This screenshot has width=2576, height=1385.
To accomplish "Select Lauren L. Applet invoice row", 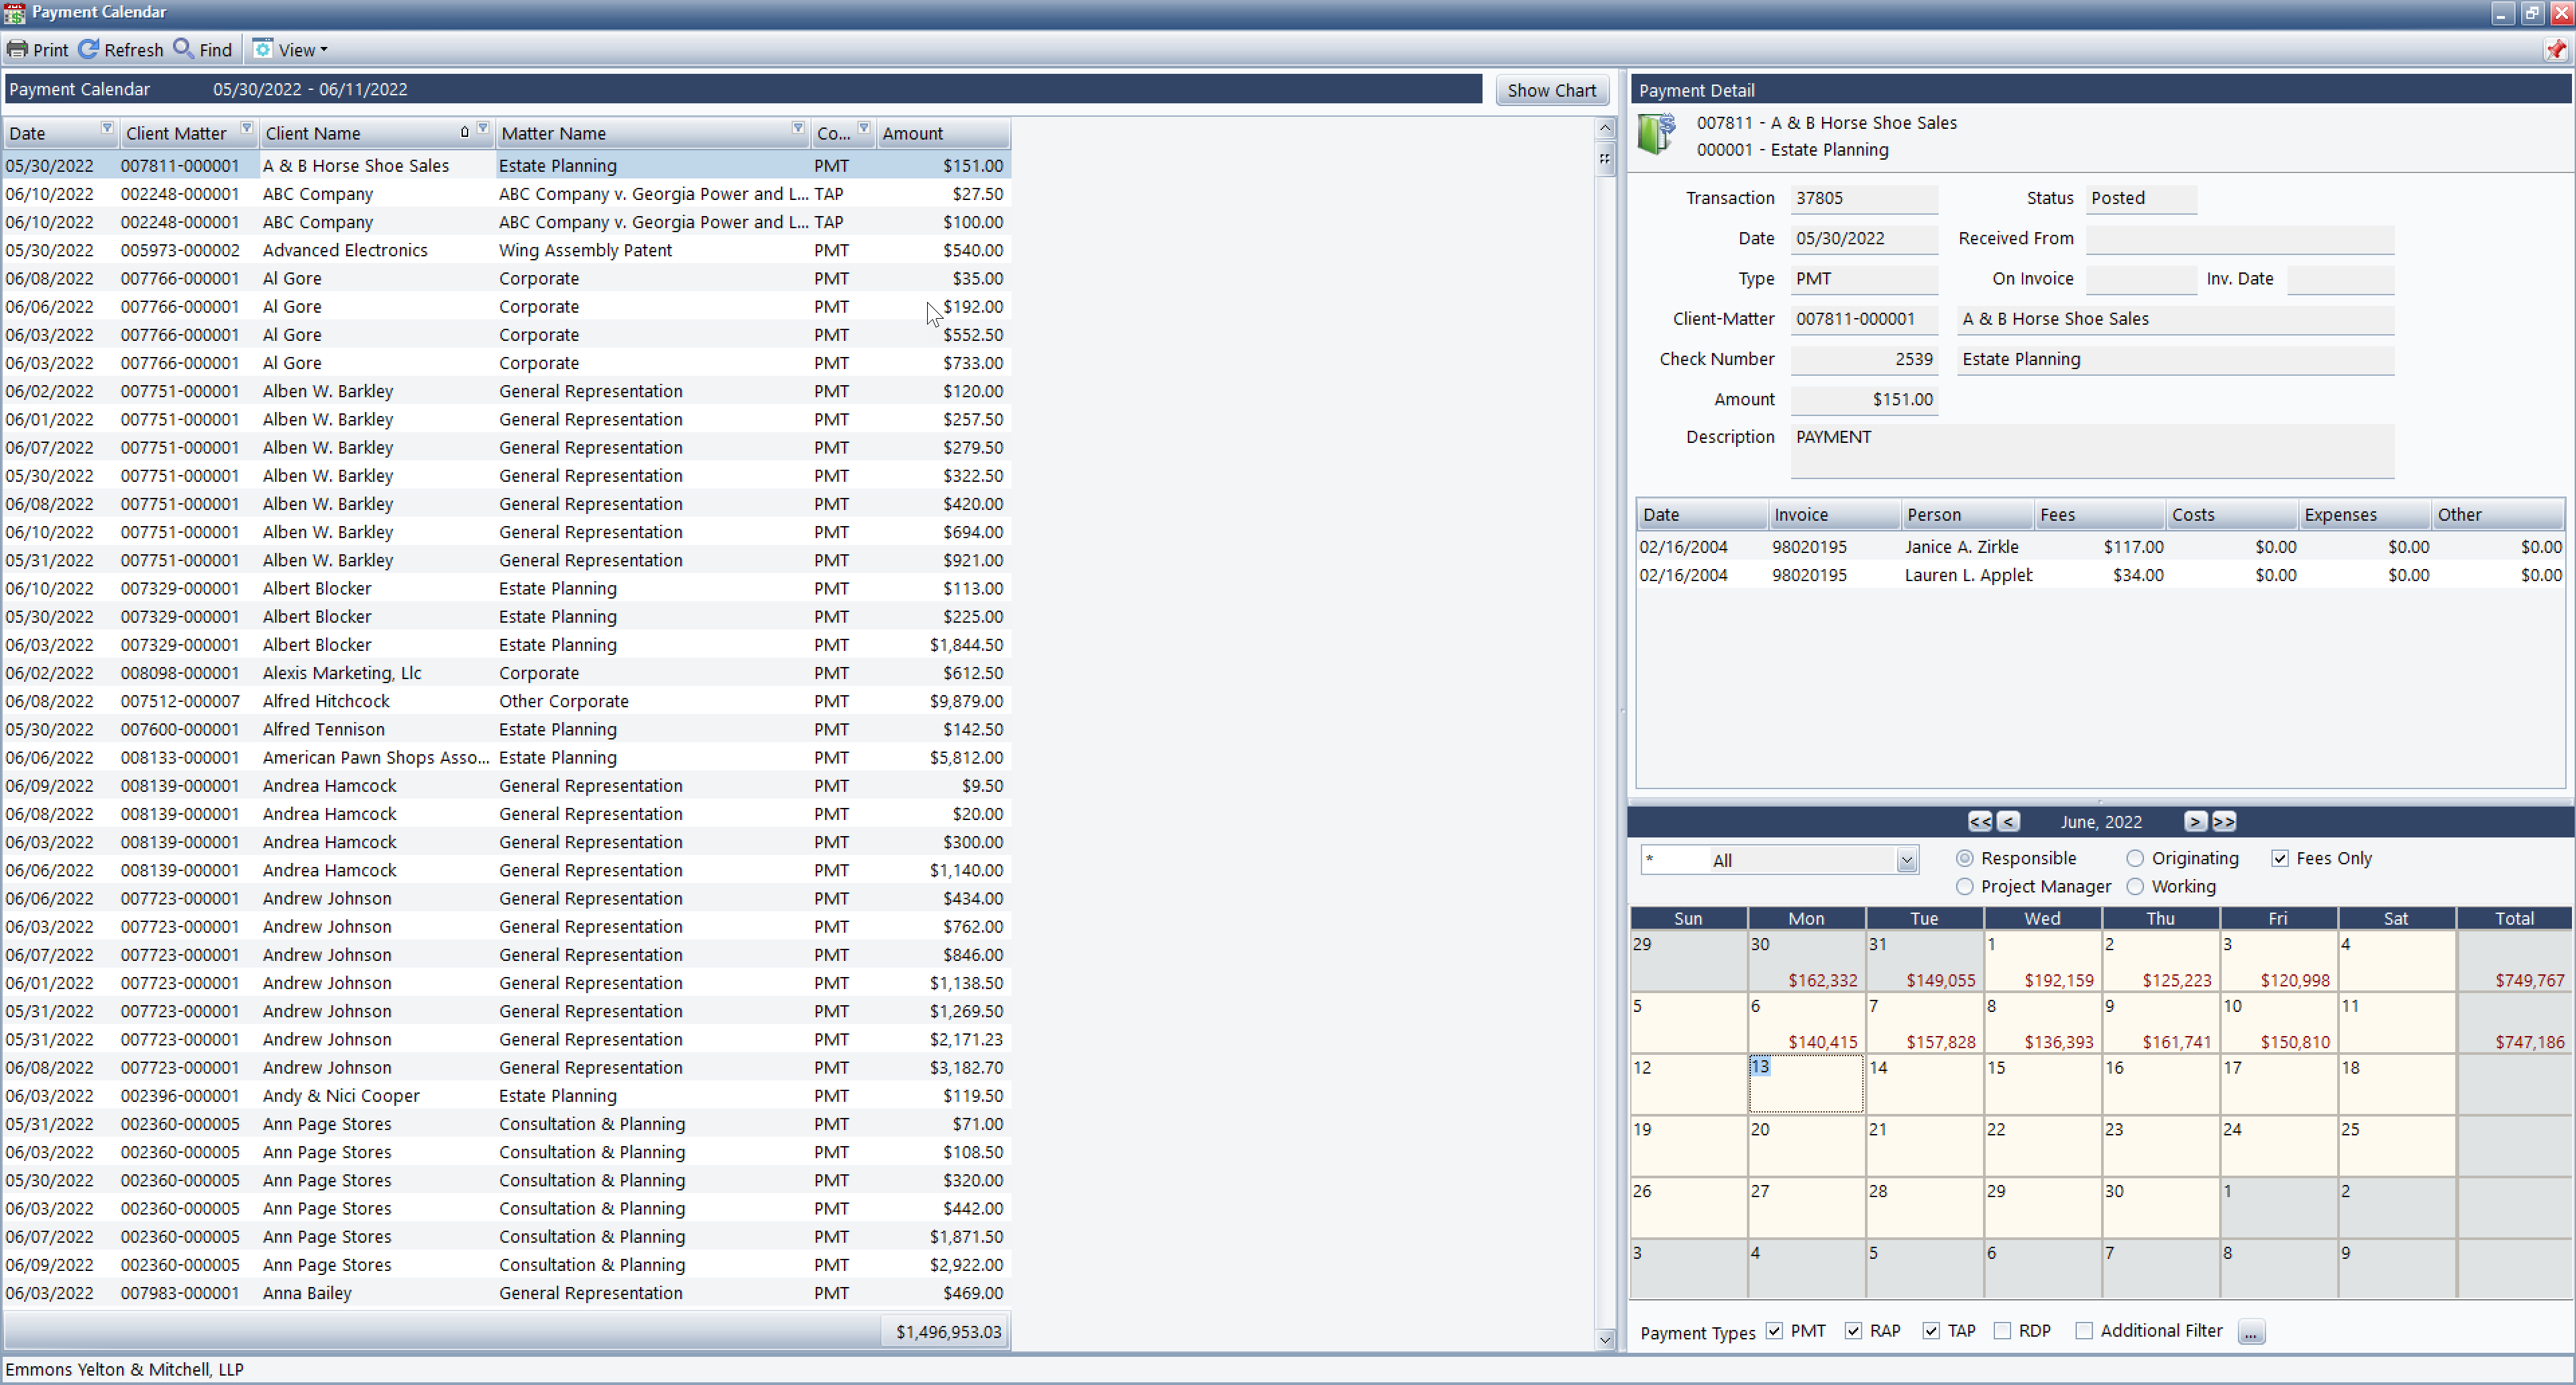I will point(2100,575).
